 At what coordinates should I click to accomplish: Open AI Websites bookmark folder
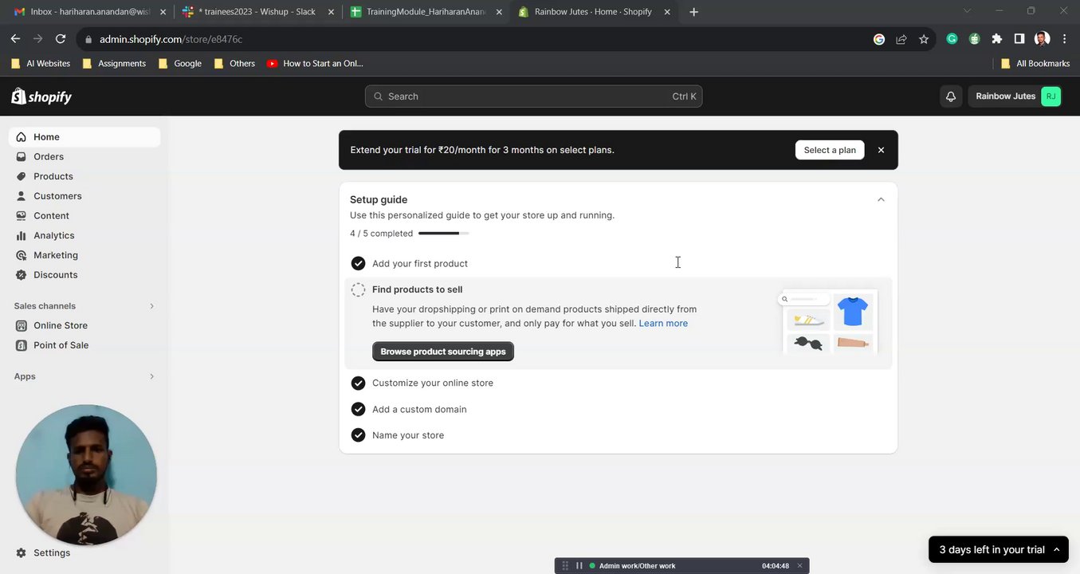[41, 64]
